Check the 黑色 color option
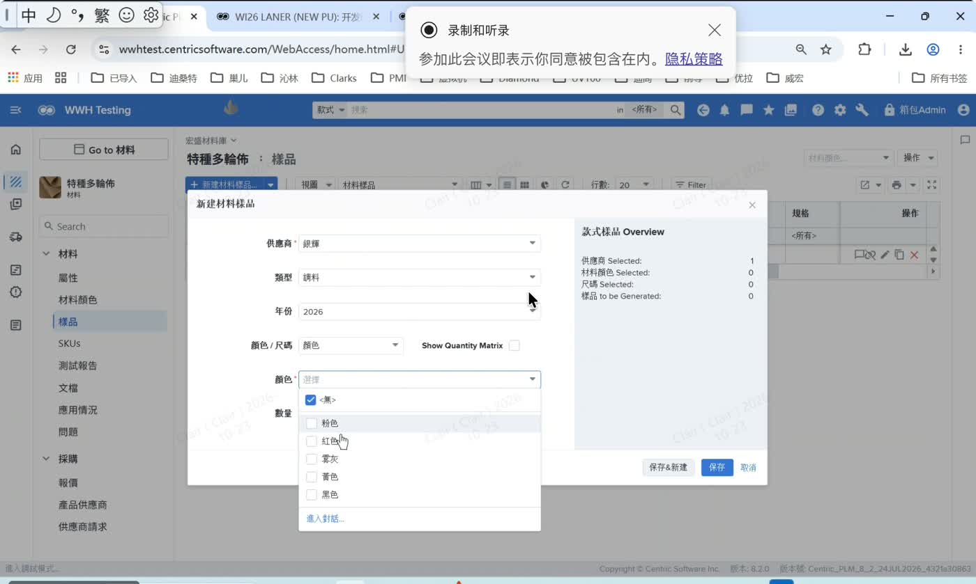The width and height of the screenshot is (976, 584). point(311,495)
